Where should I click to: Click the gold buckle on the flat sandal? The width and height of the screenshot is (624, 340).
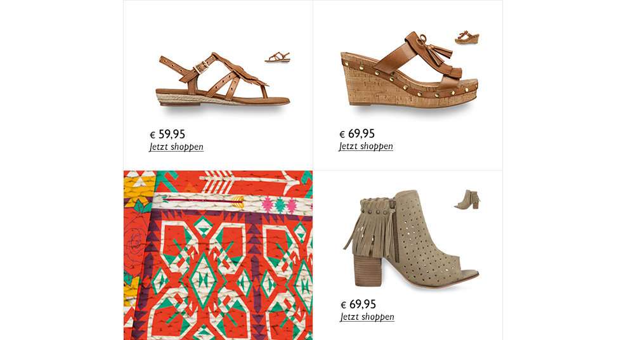point(202,67)
